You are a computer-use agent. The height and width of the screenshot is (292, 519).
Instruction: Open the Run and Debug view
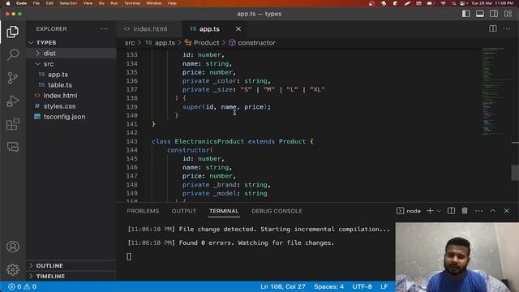(x=13, y=101)
